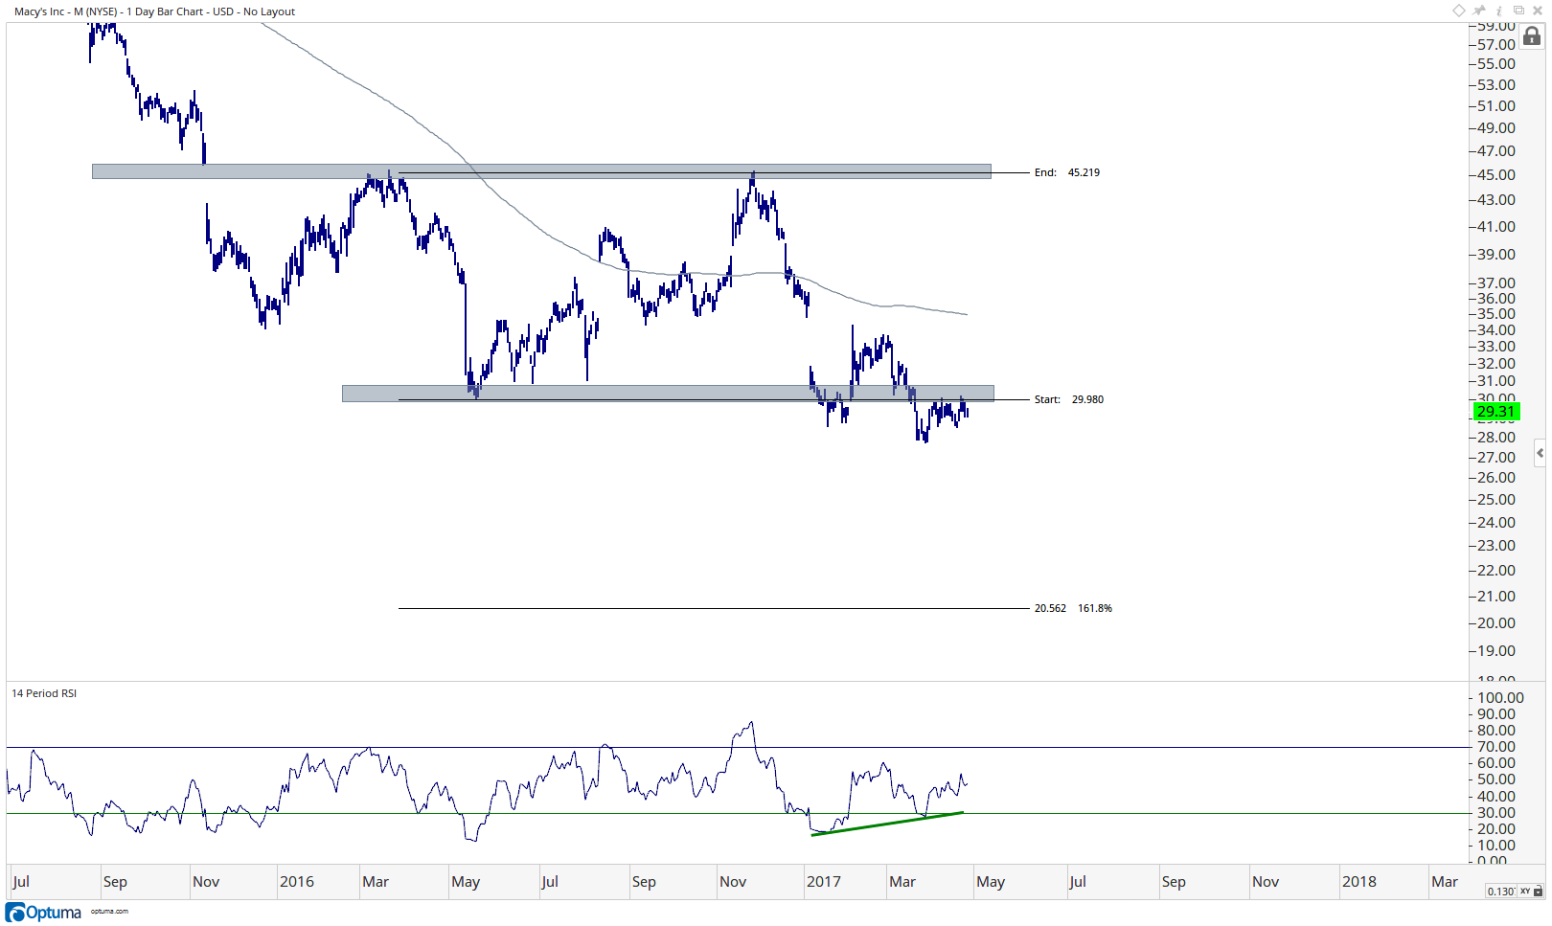Screen dimensions: 1552x926
Task: Click the Optuma logo
Action: pyautogui.click(x=43, y=913)
